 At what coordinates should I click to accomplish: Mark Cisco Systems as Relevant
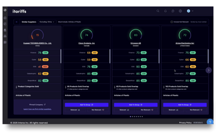click(75, 110)
